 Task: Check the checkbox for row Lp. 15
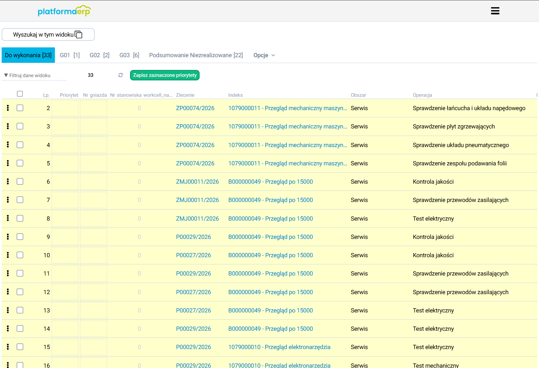[x=20, y=347]
